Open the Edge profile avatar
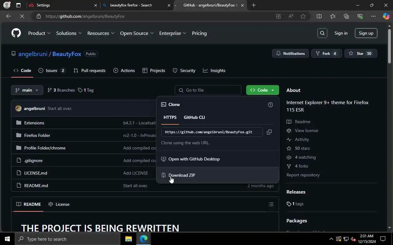The image size is (393, 245). 6,5
